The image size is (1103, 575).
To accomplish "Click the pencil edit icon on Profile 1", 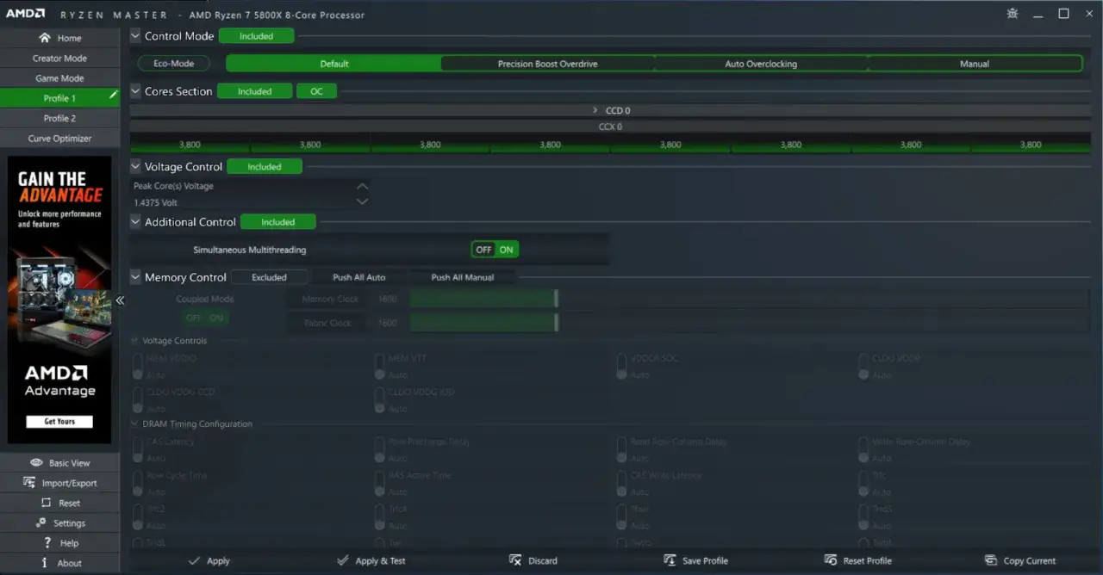I will (x=113, y=96).
